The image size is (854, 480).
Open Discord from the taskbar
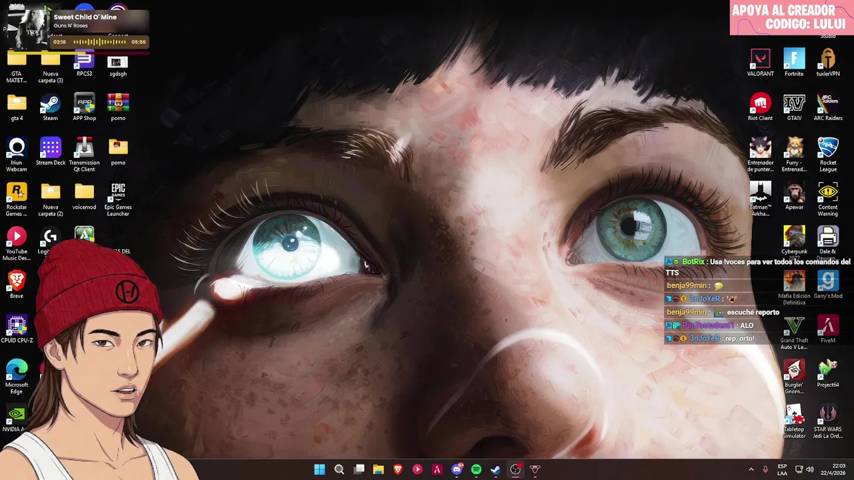(457, 469)
